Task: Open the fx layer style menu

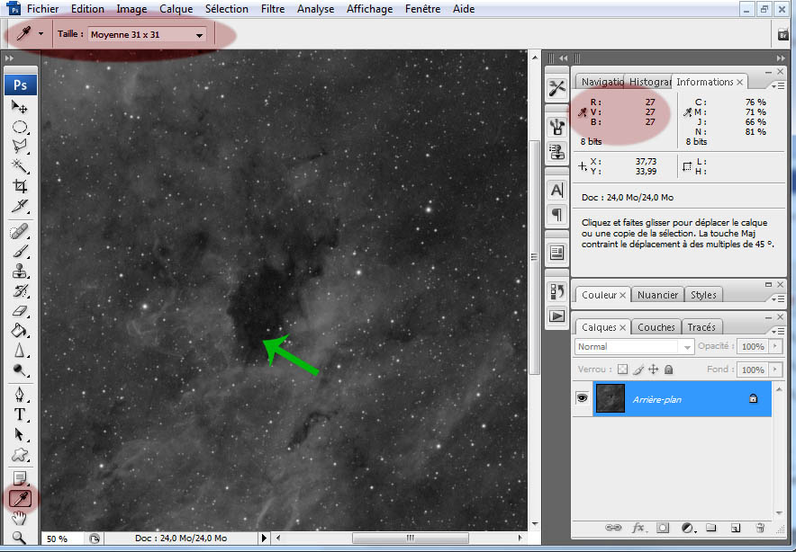Action: [638, 528]
